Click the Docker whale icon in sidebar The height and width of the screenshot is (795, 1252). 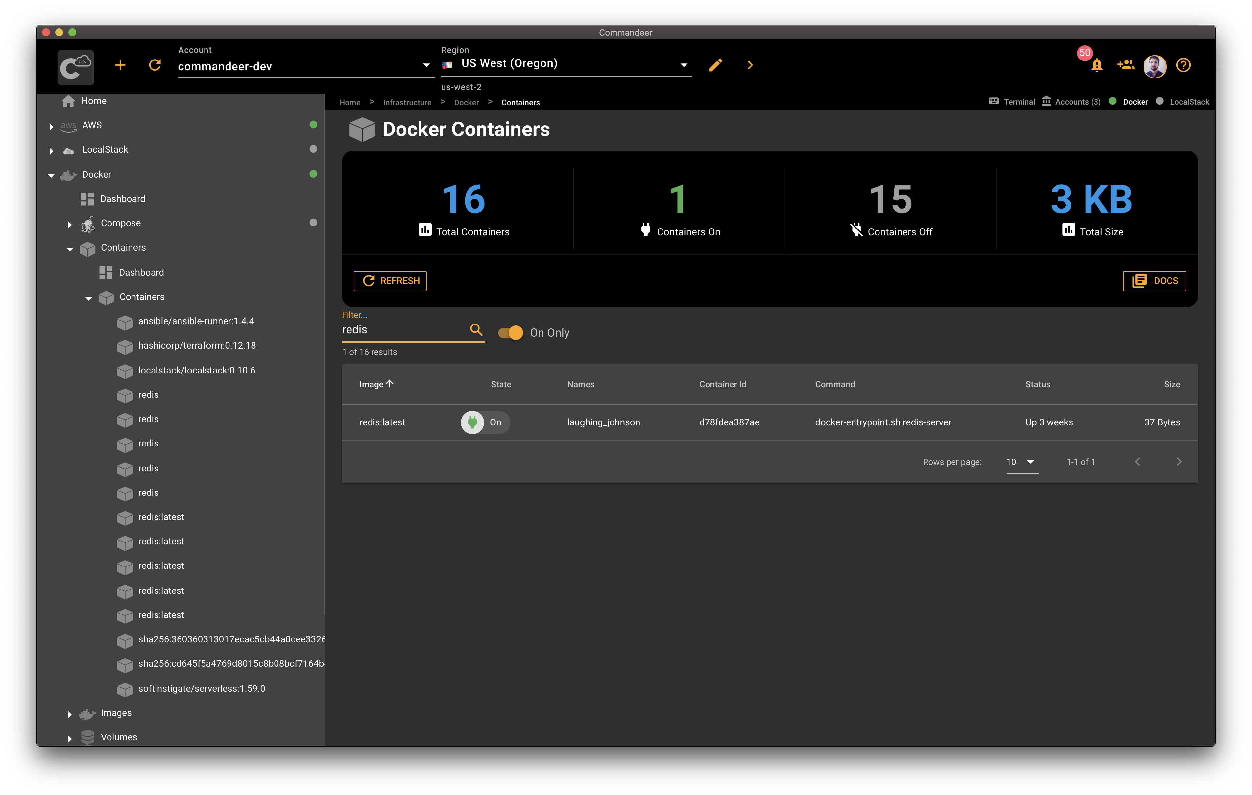pos(68,175)
